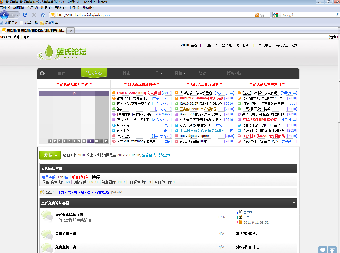The width and height of the screenshot is (340, 253).
Task: Click the forum logout arrow icon left of 祝福
Action: [x=42, y=73]
